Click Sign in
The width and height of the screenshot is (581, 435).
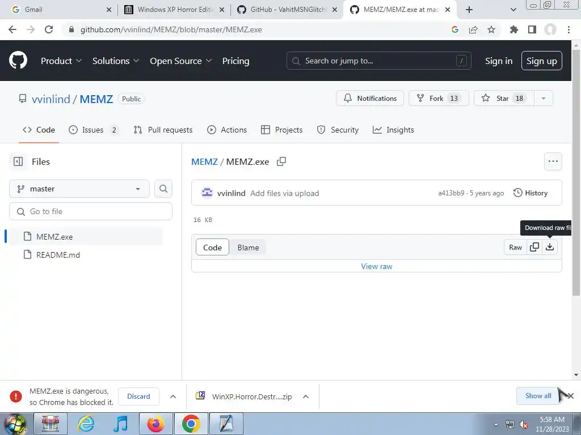pos(499,61)
